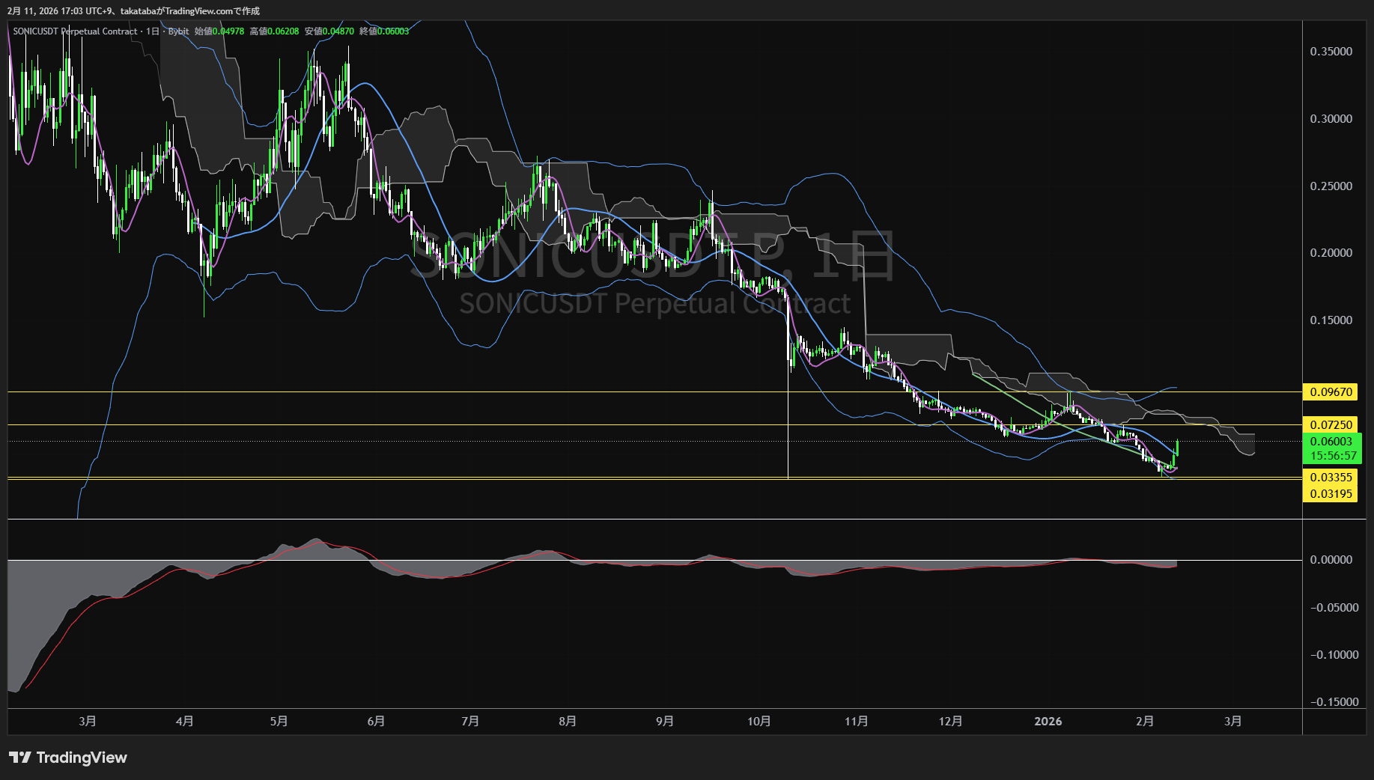Select the 10月 label on time axis
Viewport: 1374px width, 780px height.
759,721
